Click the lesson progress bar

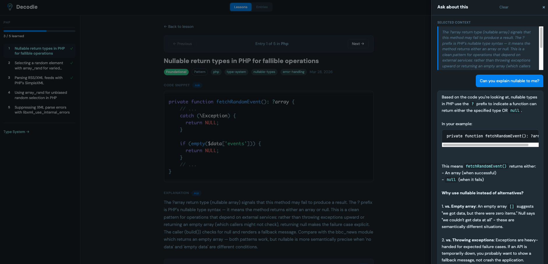[39, 31]
